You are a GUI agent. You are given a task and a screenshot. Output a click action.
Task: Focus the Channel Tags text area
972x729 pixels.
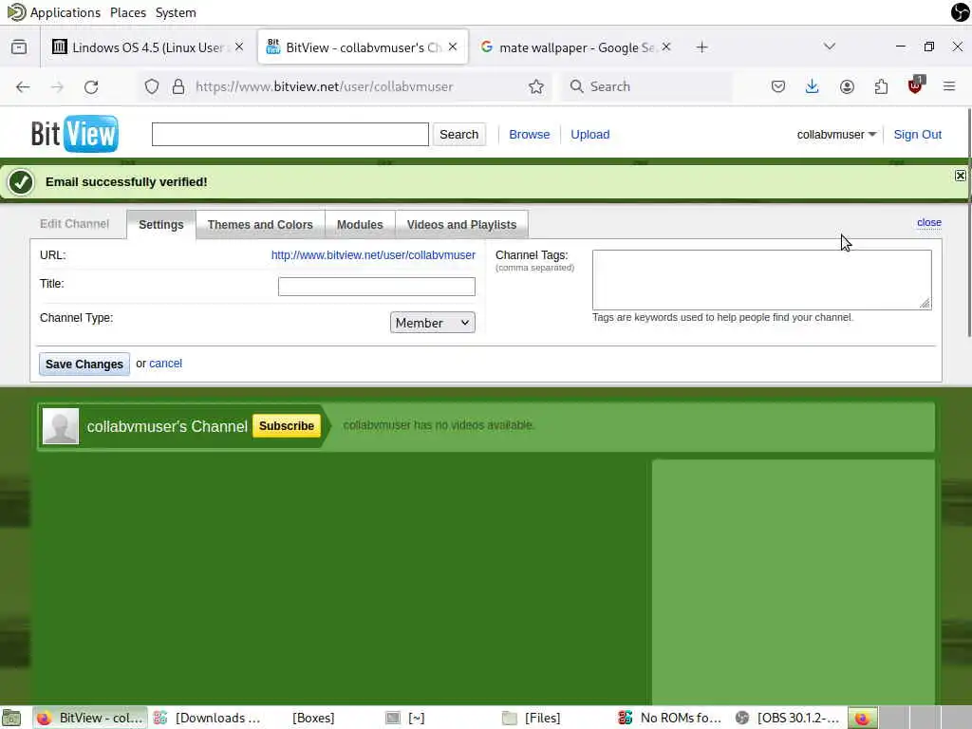[762, 280]
